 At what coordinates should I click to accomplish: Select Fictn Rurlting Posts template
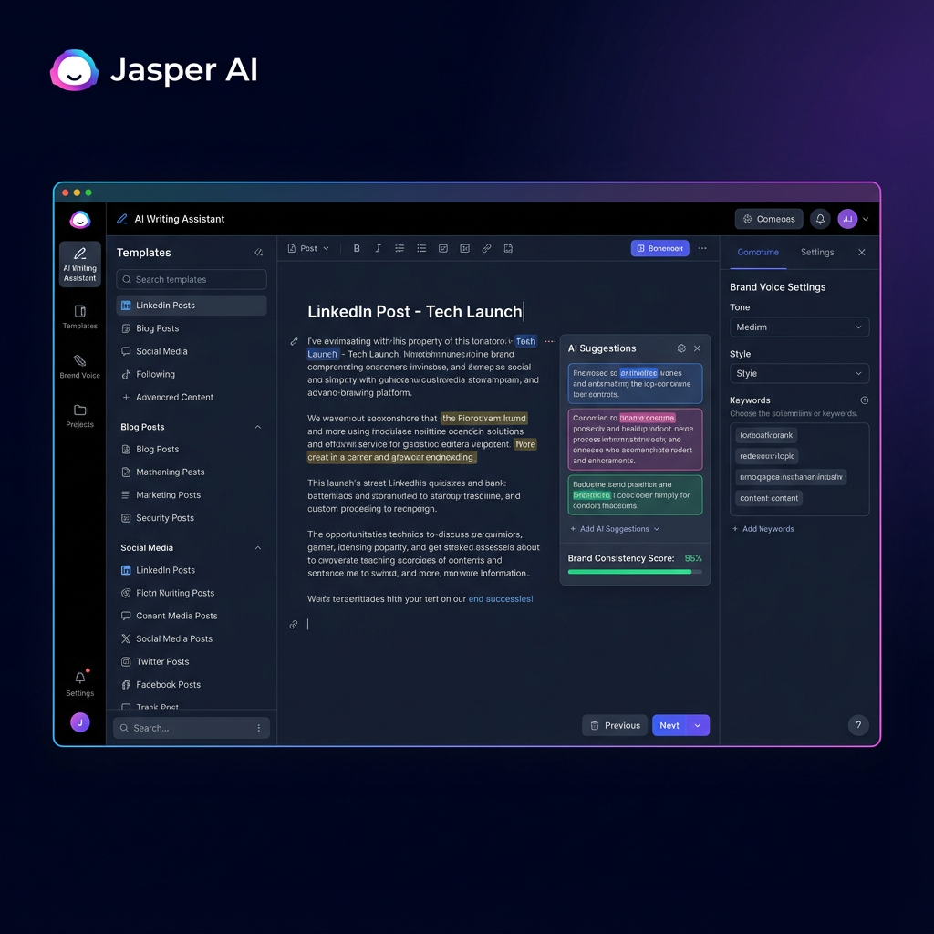[x=192, y=593]
